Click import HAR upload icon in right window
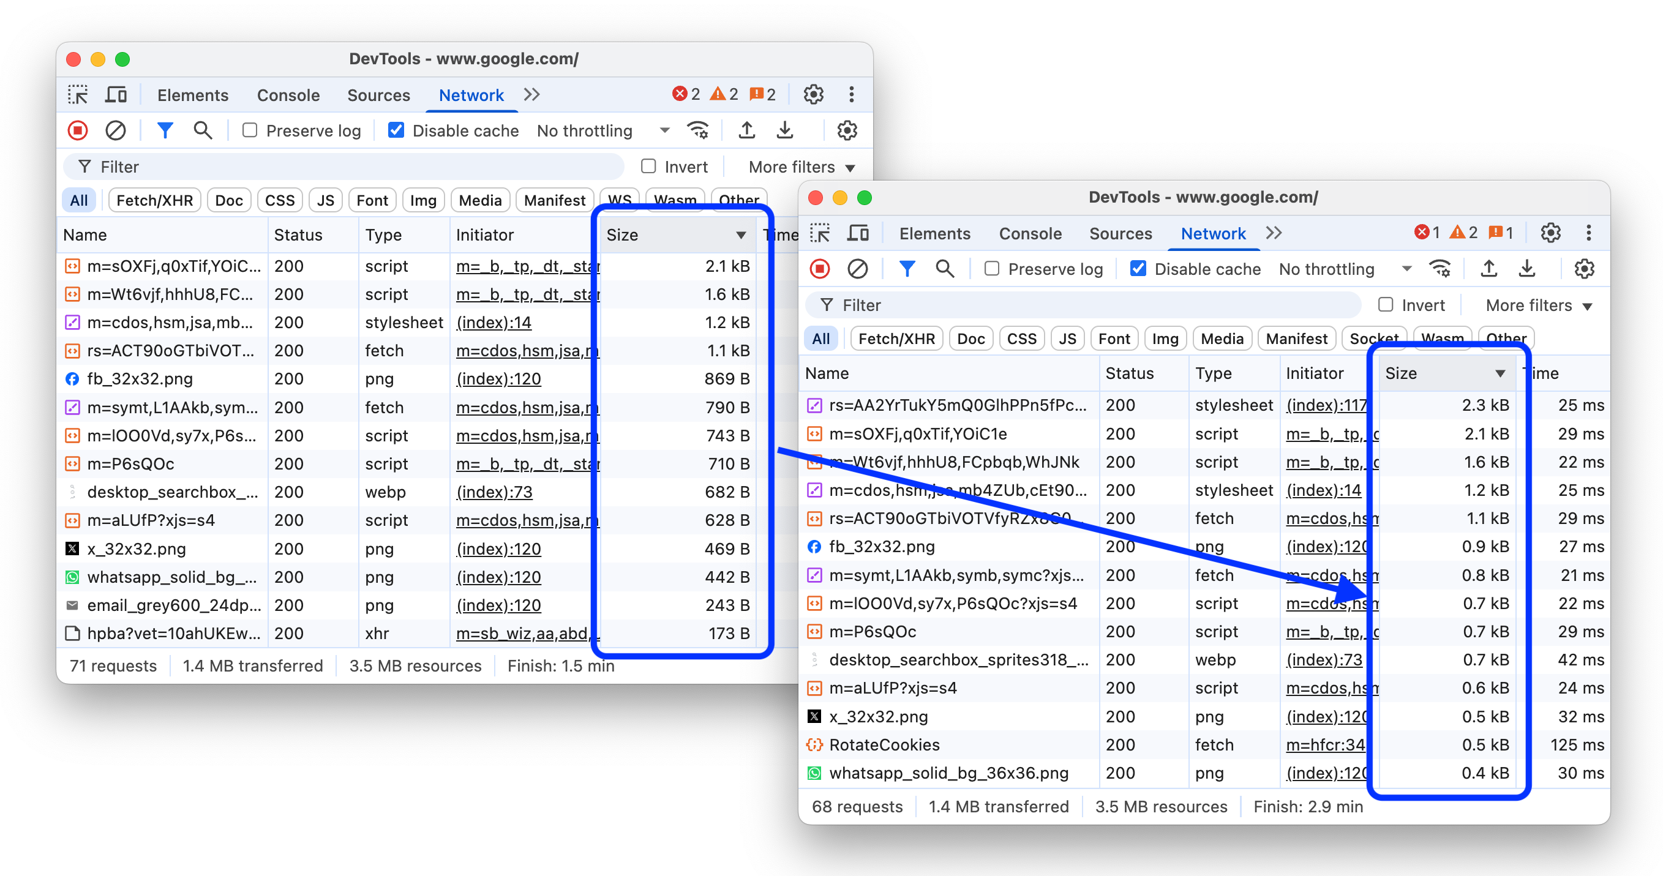 coord(1488,269)
